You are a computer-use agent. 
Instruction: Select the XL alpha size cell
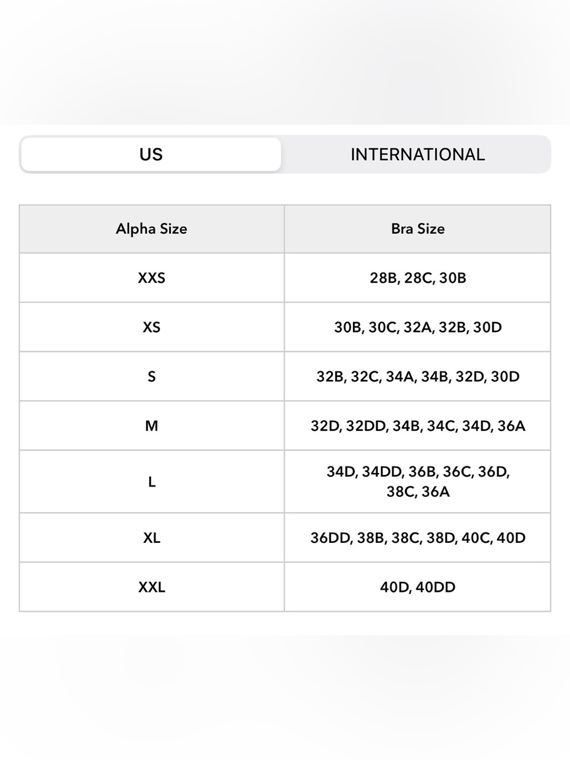(x=152, y=538)
